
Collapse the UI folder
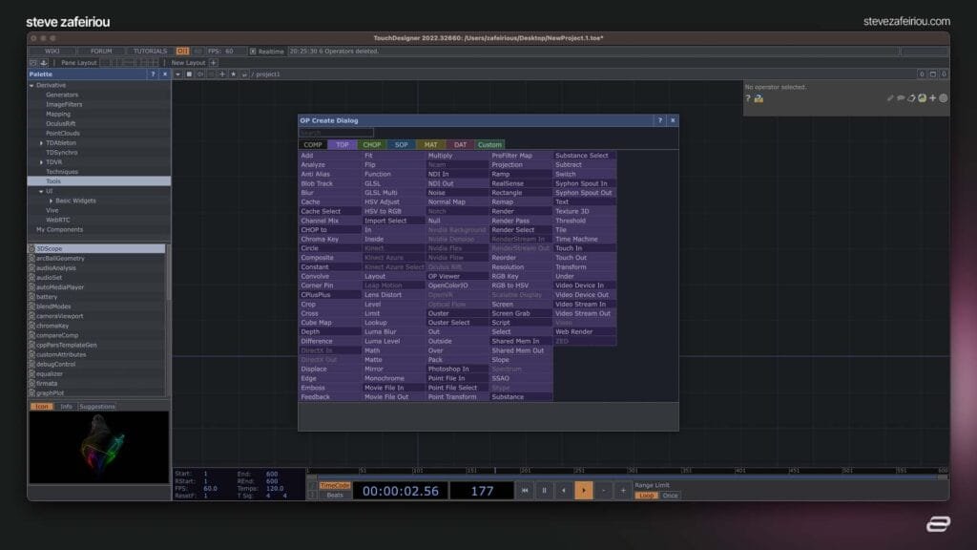pos(41,191)
